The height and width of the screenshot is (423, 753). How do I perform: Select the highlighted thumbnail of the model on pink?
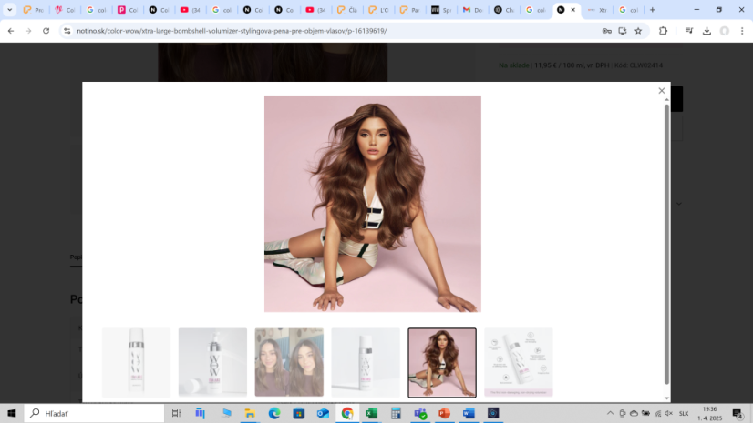click(442, 363)
